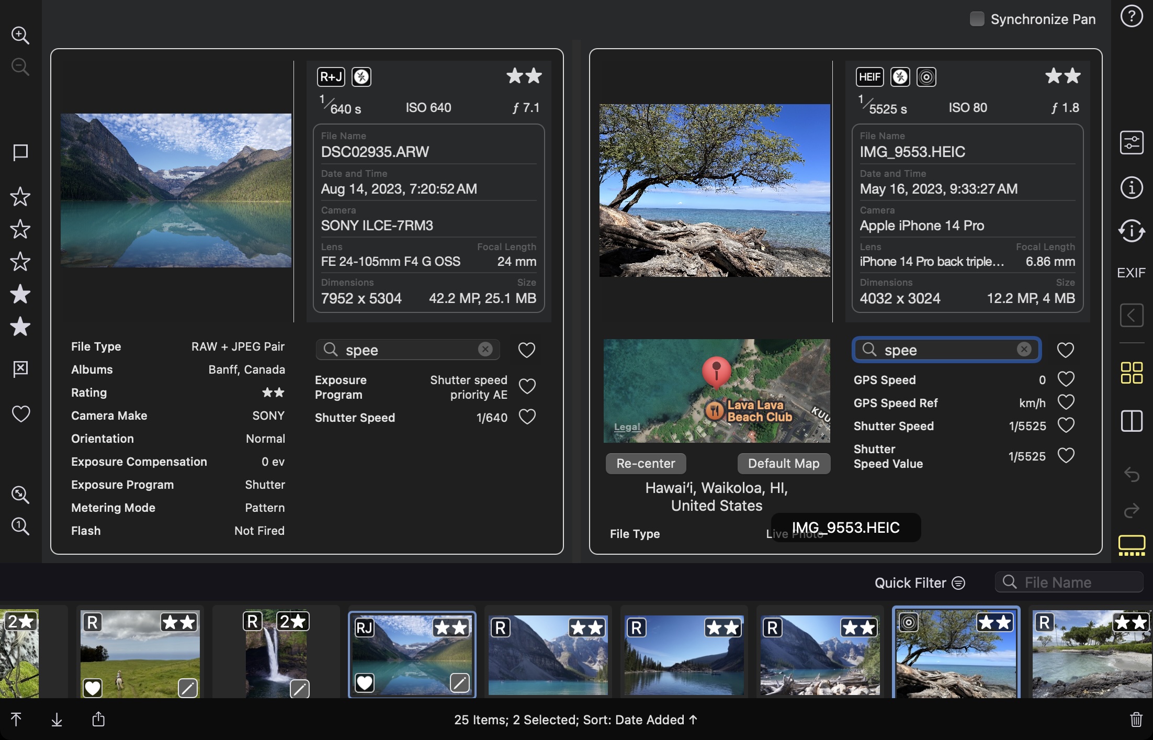Toggle heart on Exposure Program row
The width and height of the screenshot is (1153, 740).
pos(527,387)
